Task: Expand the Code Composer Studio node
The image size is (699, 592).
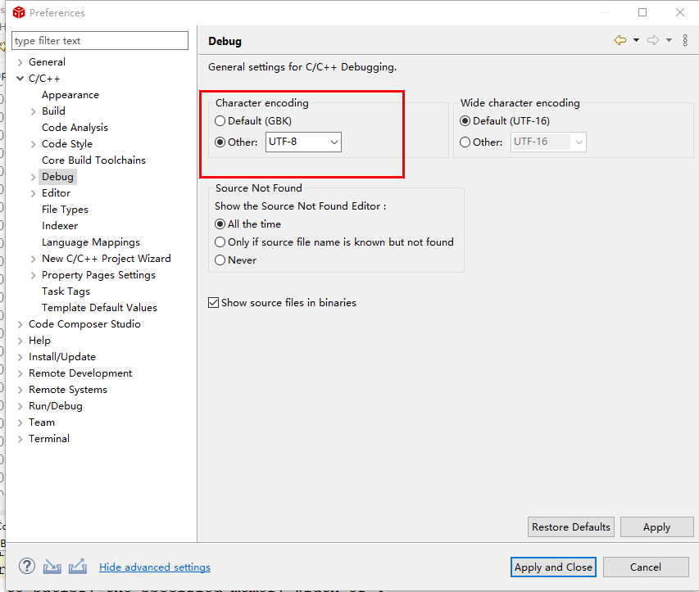Action: coord(20,324)
